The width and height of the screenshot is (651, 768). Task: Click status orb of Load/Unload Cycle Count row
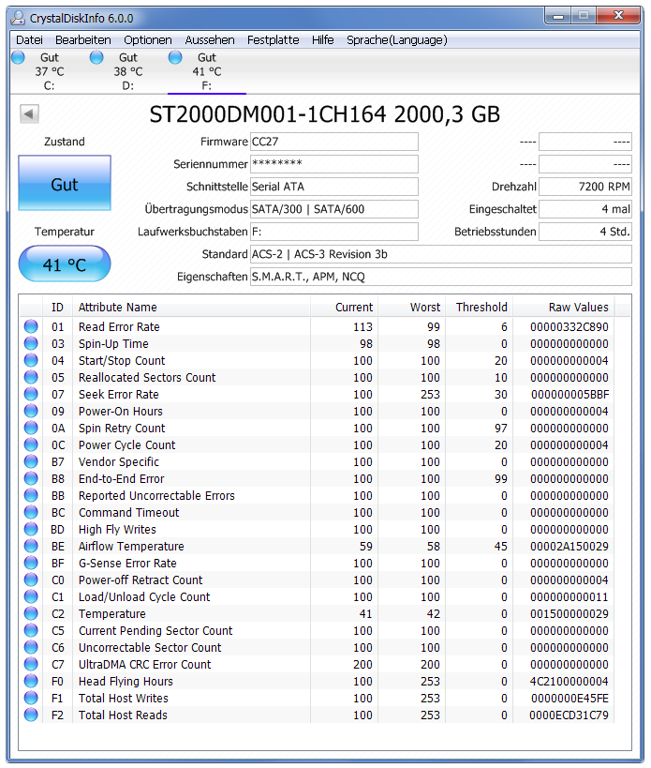pyautogui.click(x=31, y=596)
